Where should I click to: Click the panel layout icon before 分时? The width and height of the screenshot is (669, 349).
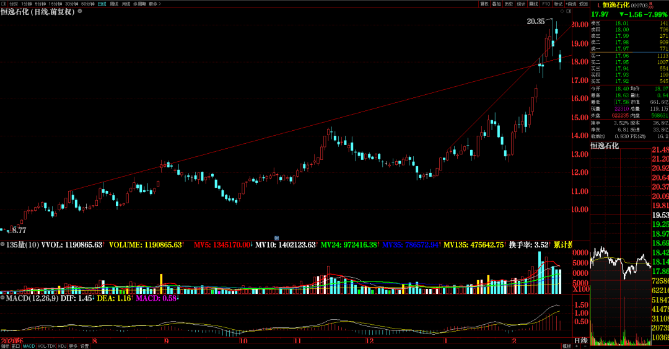(4, 4)
